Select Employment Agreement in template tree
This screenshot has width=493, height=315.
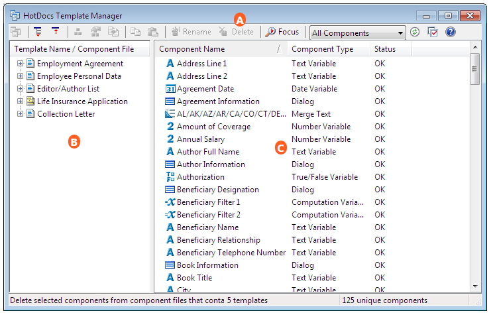[80, 64]
